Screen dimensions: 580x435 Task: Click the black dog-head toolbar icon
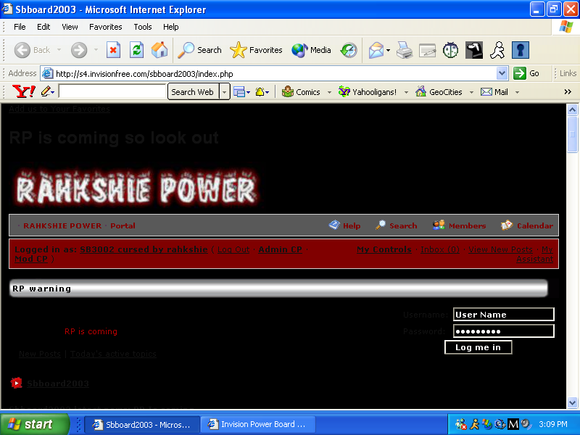474,50
